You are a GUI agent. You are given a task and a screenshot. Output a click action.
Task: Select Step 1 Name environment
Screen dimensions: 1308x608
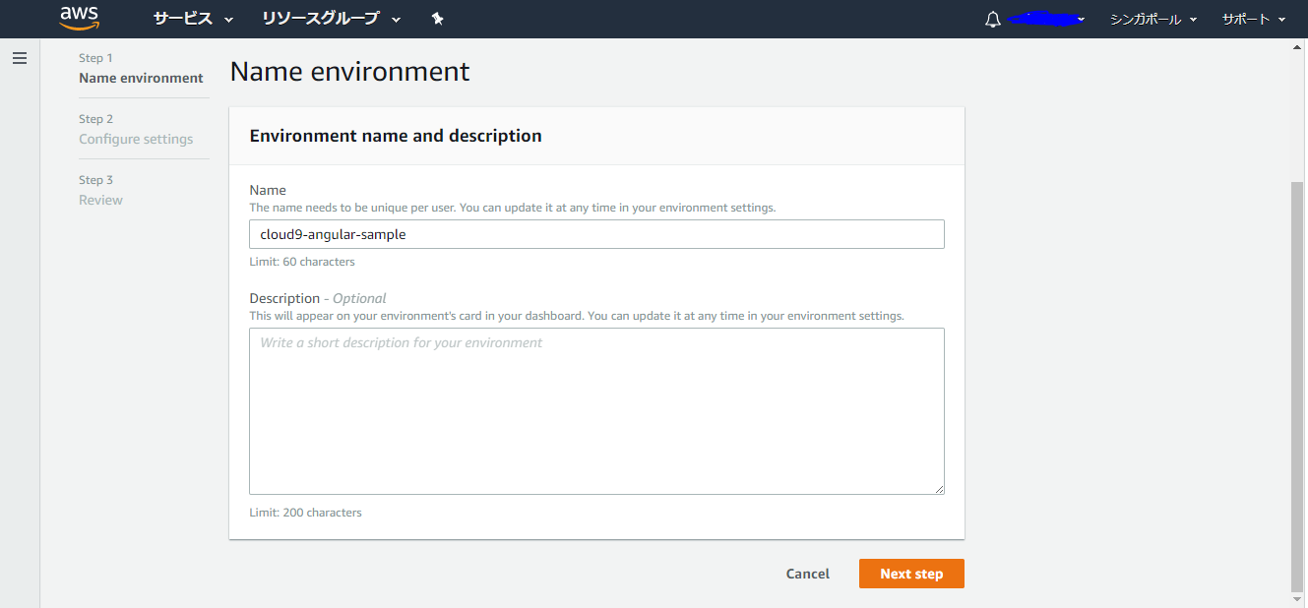coord(141,78)
